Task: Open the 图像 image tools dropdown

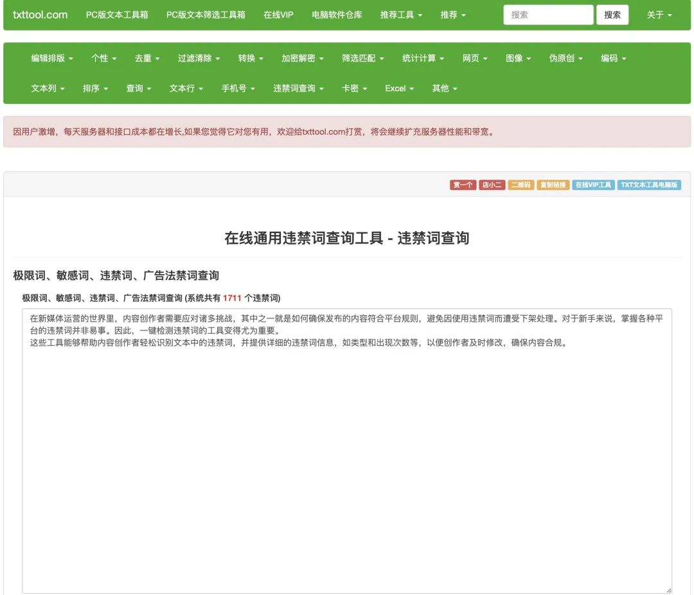Action: tap(519, 58)
